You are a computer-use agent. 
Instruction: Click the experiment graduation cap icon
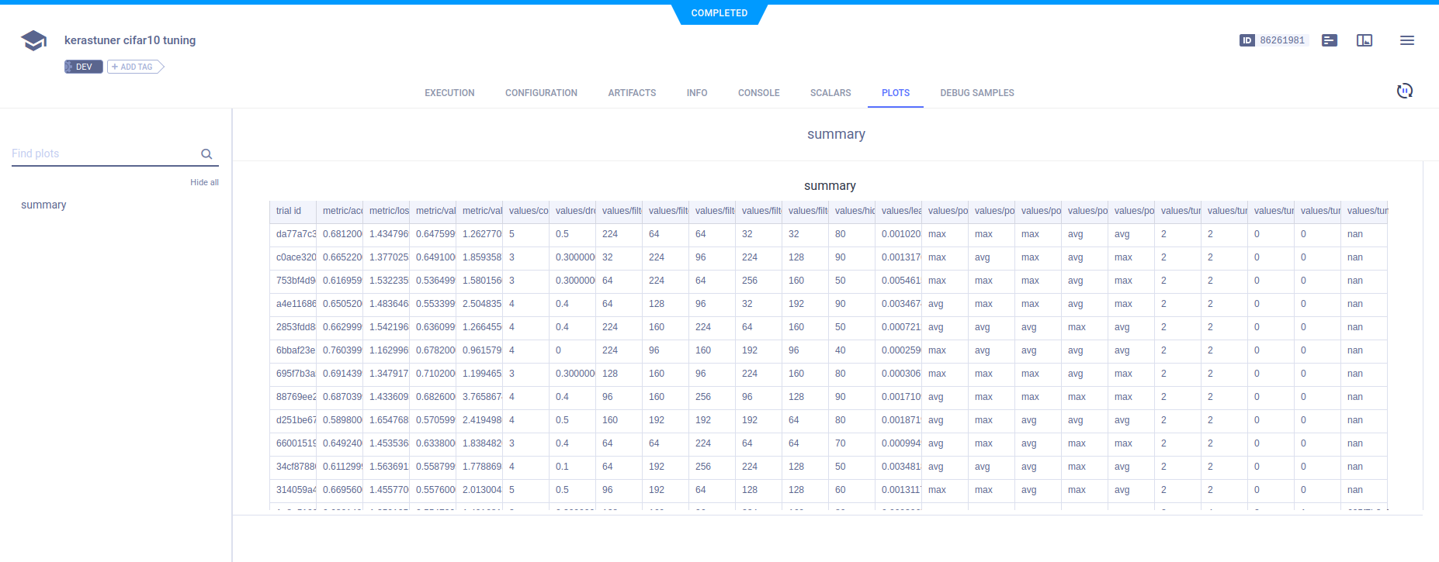(33, 40)
